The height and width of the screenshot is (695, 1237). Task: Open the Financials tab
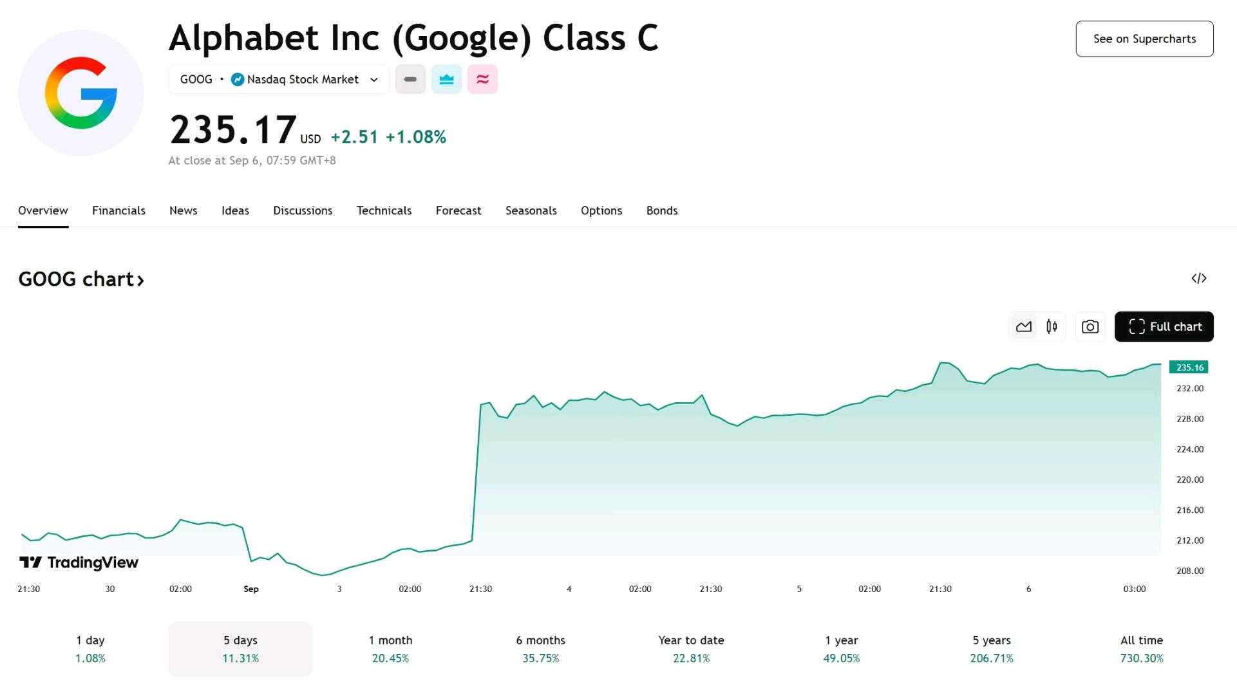tap(118, 210)
